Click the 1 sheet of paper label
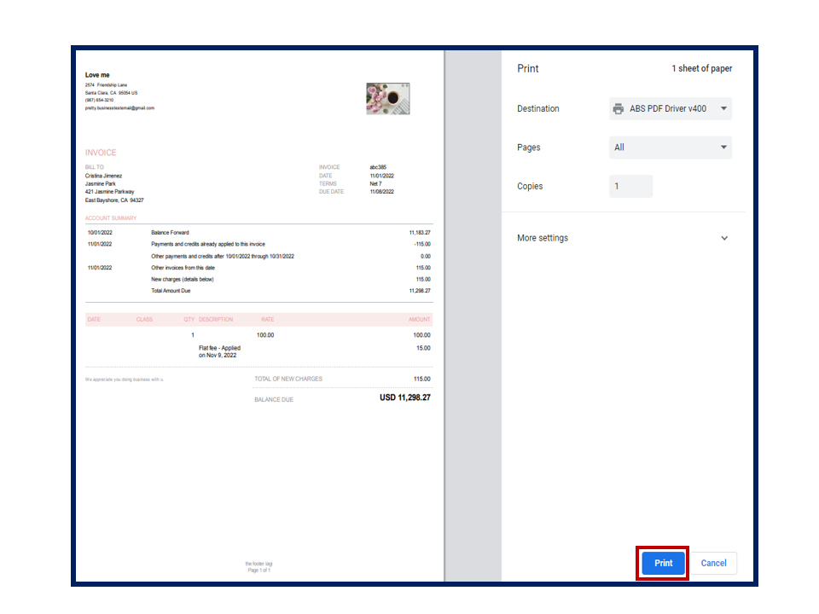The width and height of the screenshot is (819, 614). coord(702,68)
